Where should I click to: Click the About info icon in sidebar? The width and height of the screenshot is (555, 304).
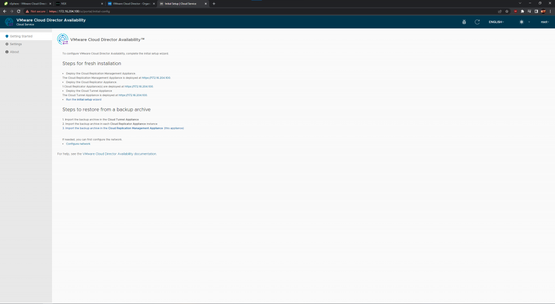[x=7, y=52]
